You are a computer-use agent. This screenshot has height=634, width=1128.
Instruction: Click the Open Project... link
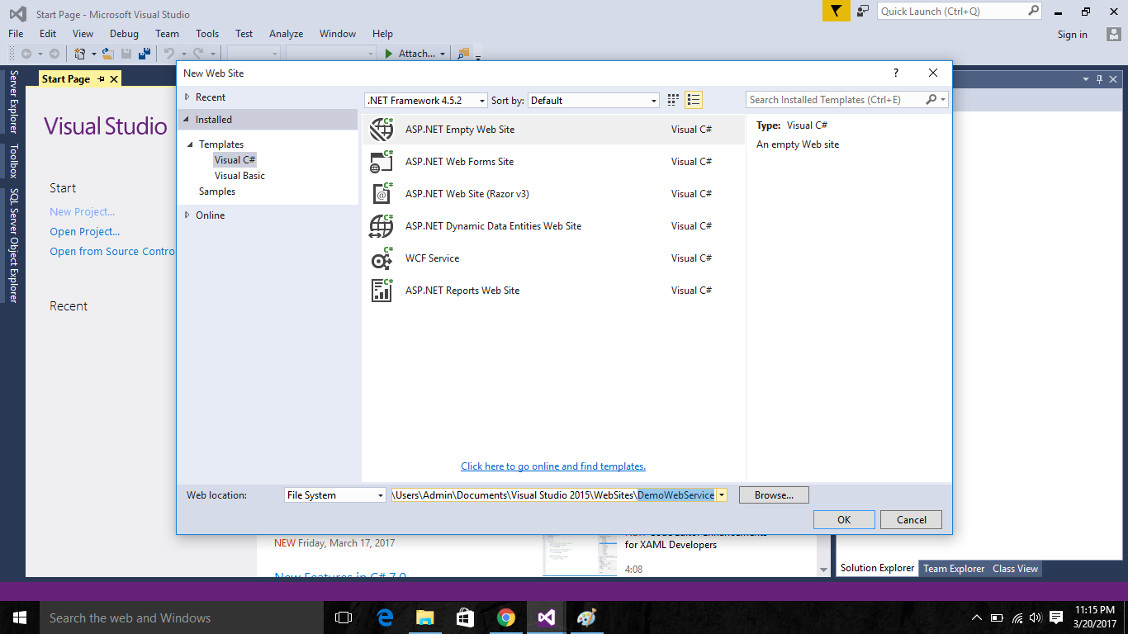pyautogui.click(x=84, y=232)
